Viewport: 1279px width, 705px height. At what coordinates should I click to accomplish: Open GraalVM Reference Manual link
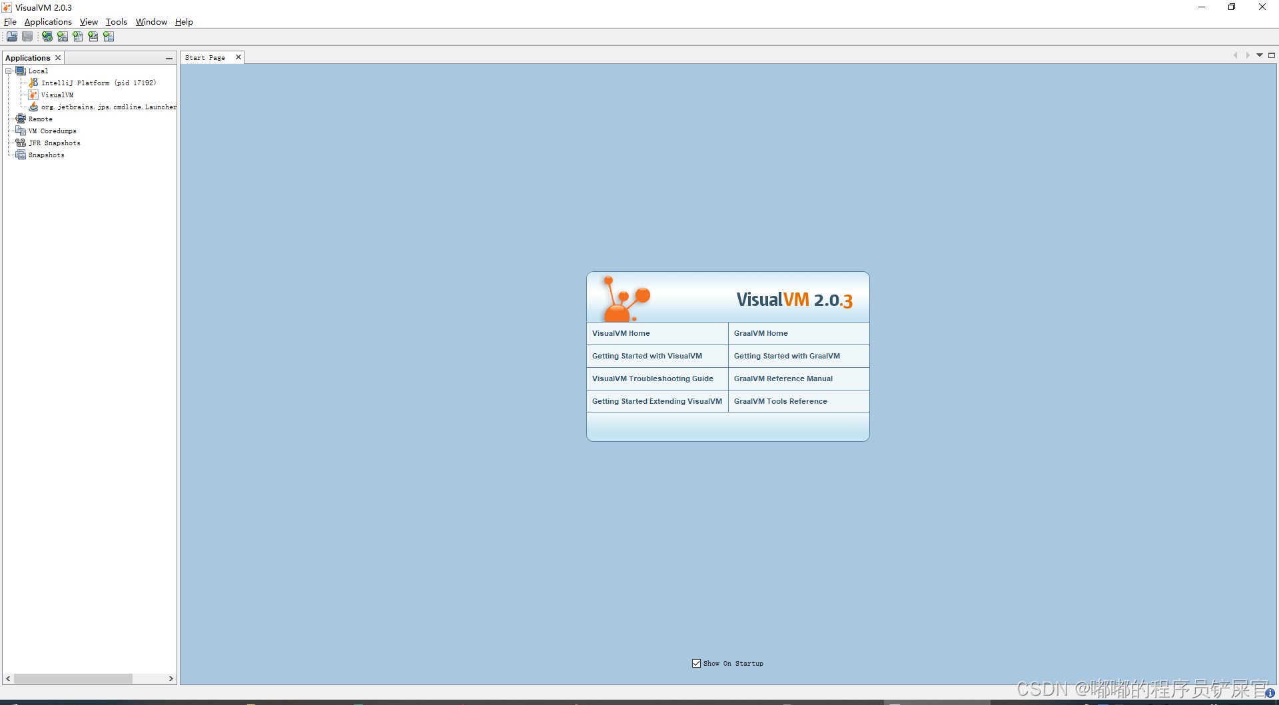(783, 378)
